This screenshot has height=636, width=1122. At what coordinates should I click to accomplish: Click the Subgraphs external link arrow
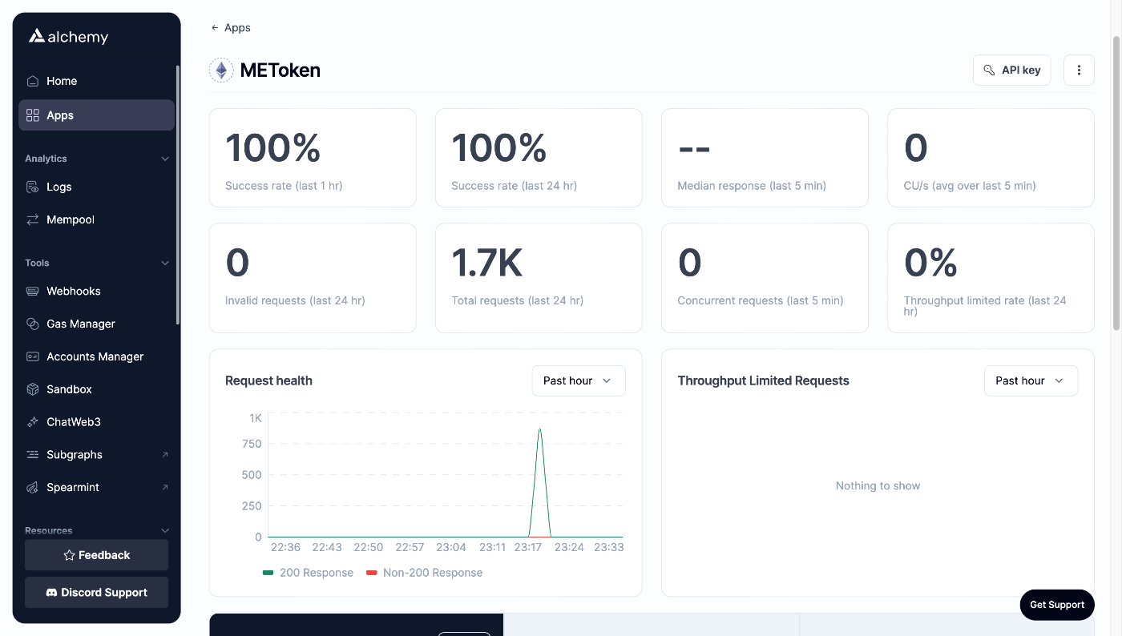point(165,454)
